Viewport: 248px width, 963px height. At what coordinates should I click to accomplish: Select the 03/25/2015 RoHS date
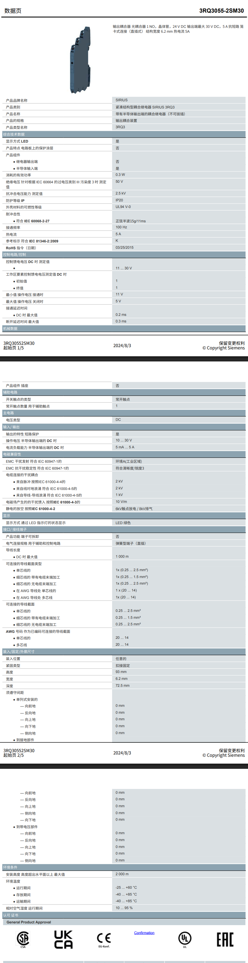pos(124,248)
